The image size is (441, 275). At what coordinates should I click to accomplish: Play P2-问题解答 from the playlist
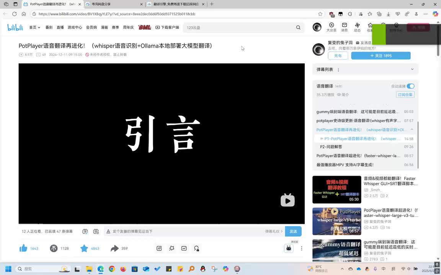coord(364,147)
